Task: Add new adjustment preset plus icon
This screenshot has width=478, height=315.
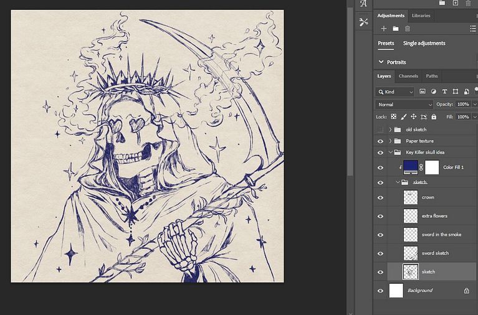Action: (x=384, y=29)
